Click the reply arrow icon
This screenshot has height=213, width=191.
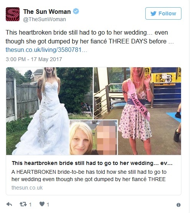pyautogui.click(x=9, y=204)
